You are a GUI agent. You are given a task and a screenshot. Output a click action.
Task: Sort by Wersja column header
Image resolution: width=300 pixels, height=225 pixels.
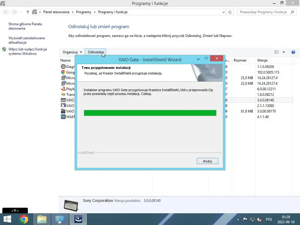pyautogui.click(x=262, y=60)
